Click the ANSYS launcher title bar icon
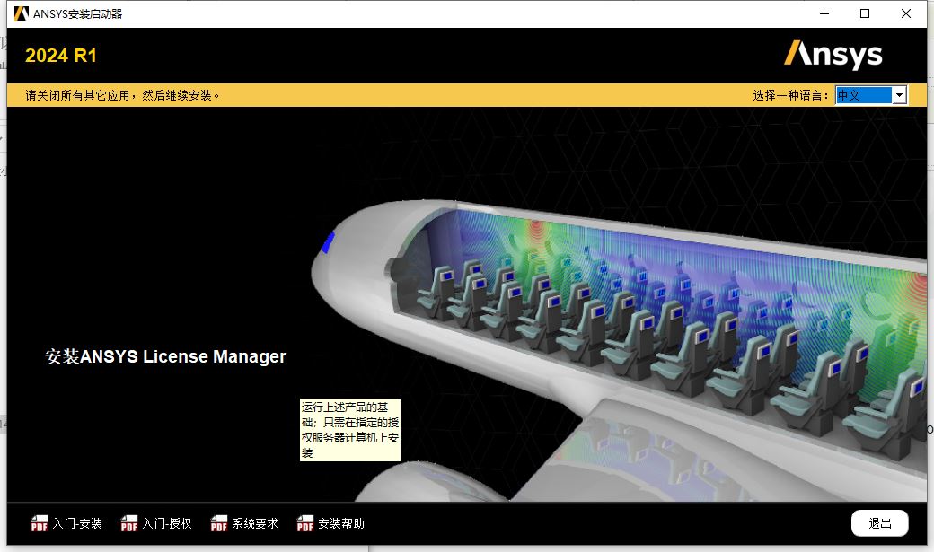The image size is (934, 552). [x=22, y=13]
